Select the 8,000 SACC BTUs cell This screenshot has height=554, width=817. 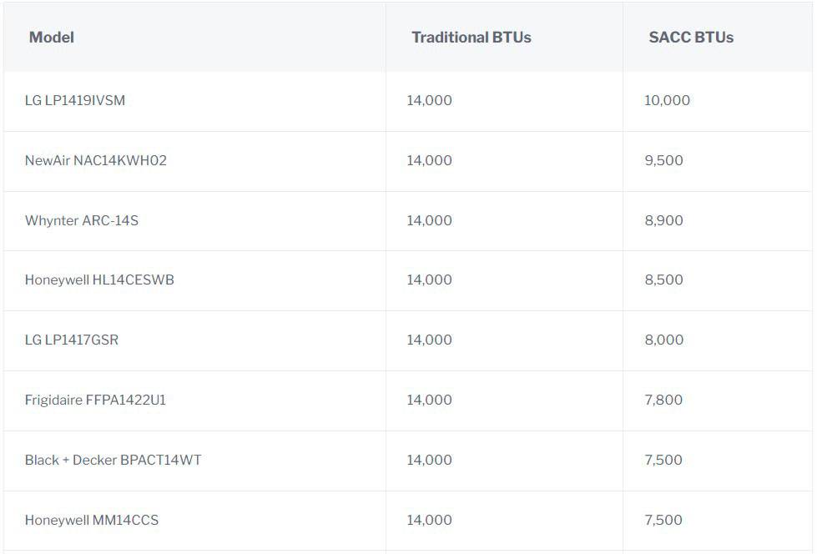[x=663, y=340]
